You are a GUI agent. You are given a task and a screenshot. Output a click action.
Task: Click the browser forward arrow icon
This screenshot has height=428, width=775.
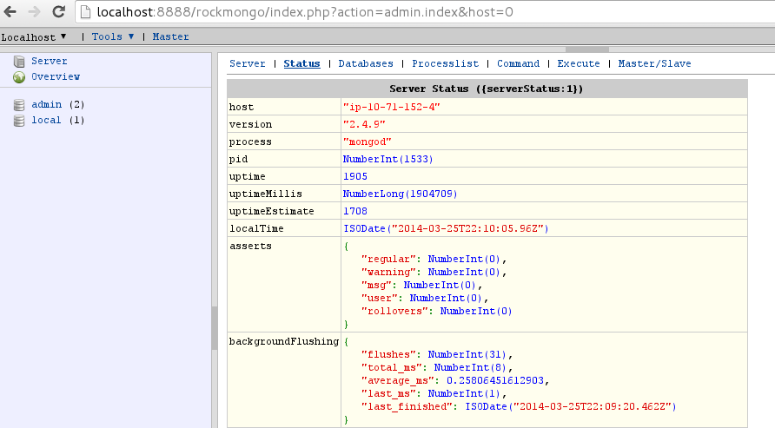34,11
